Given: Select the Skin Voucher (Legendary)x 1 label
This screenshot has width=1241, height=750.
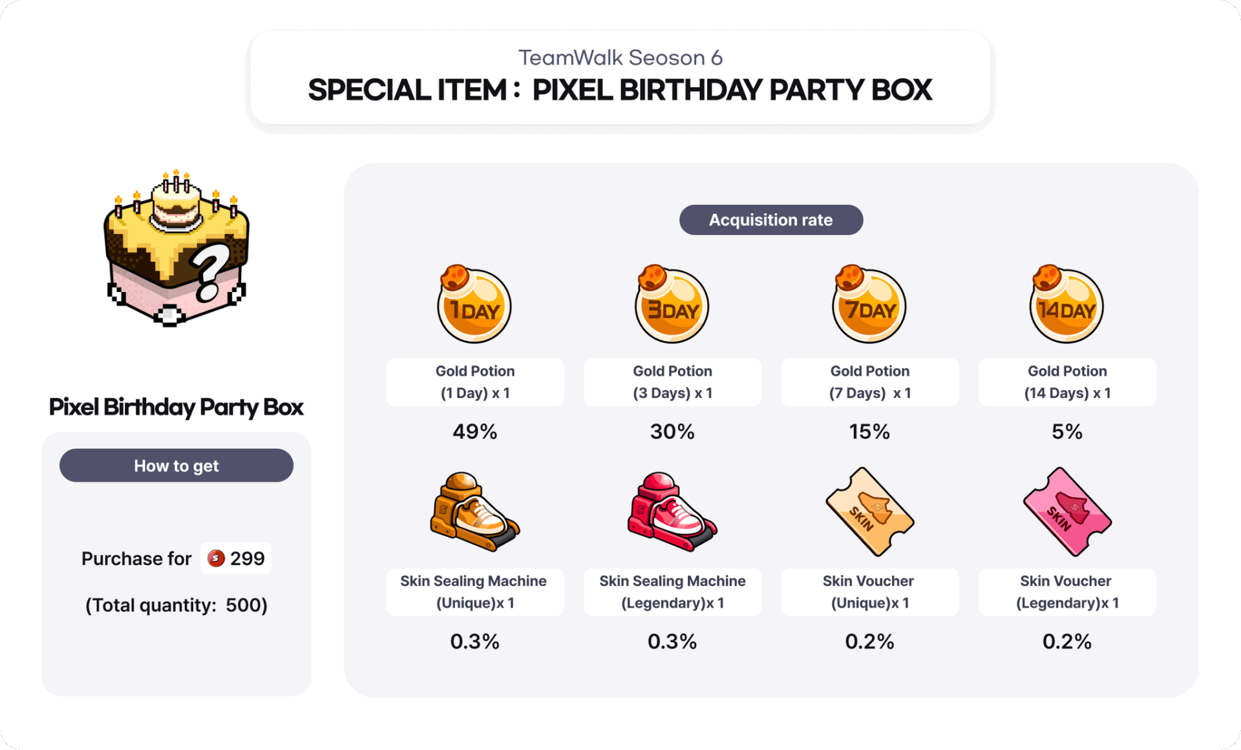Looking at the screenshot, I should (1067, 592).
